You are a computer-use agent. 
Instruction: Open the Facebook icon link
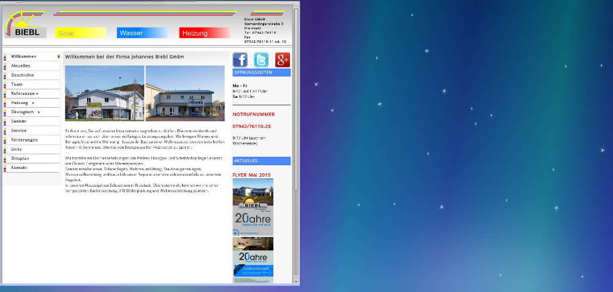pos(240,60)
